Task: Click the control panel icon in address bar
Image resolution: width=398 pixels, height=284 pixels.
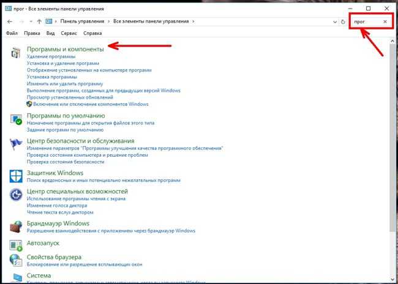Action: [49, 21]
